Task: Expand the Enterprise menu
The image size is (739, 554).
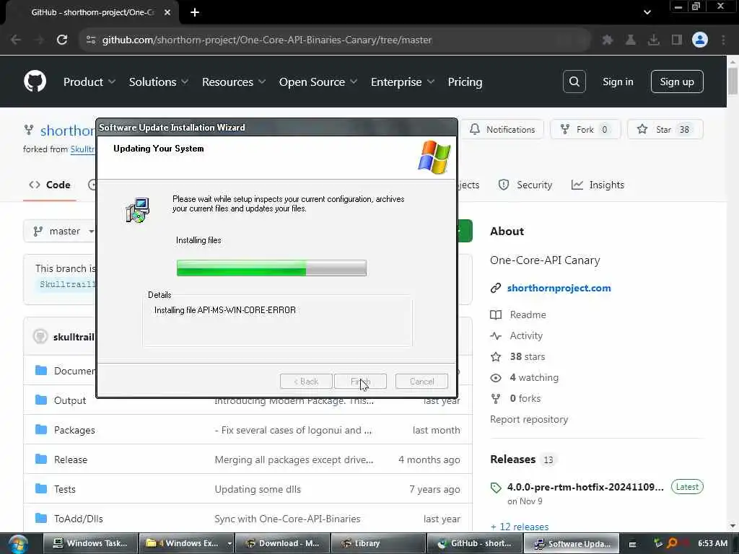Action: coord(403,82)
